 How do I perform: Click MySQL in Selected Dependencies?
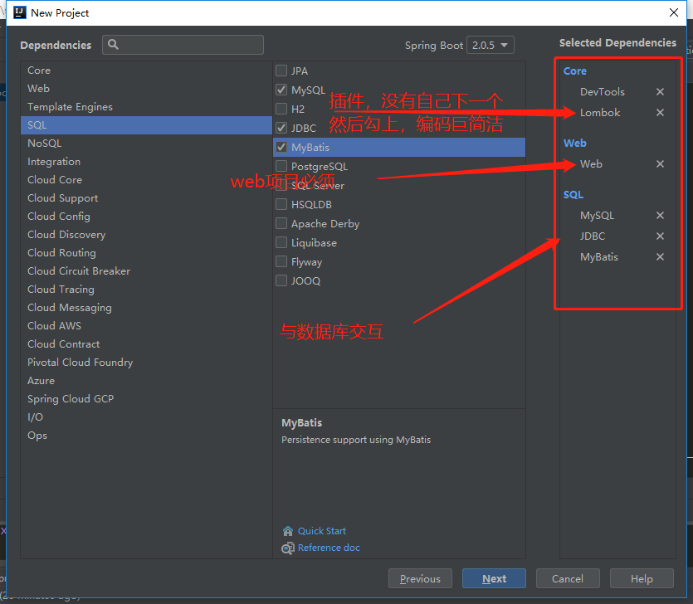click(x=597, y=216)
